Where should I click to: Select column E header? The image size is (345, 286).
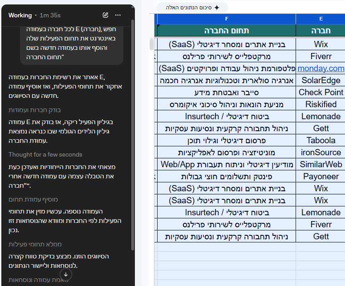point(321,19)
